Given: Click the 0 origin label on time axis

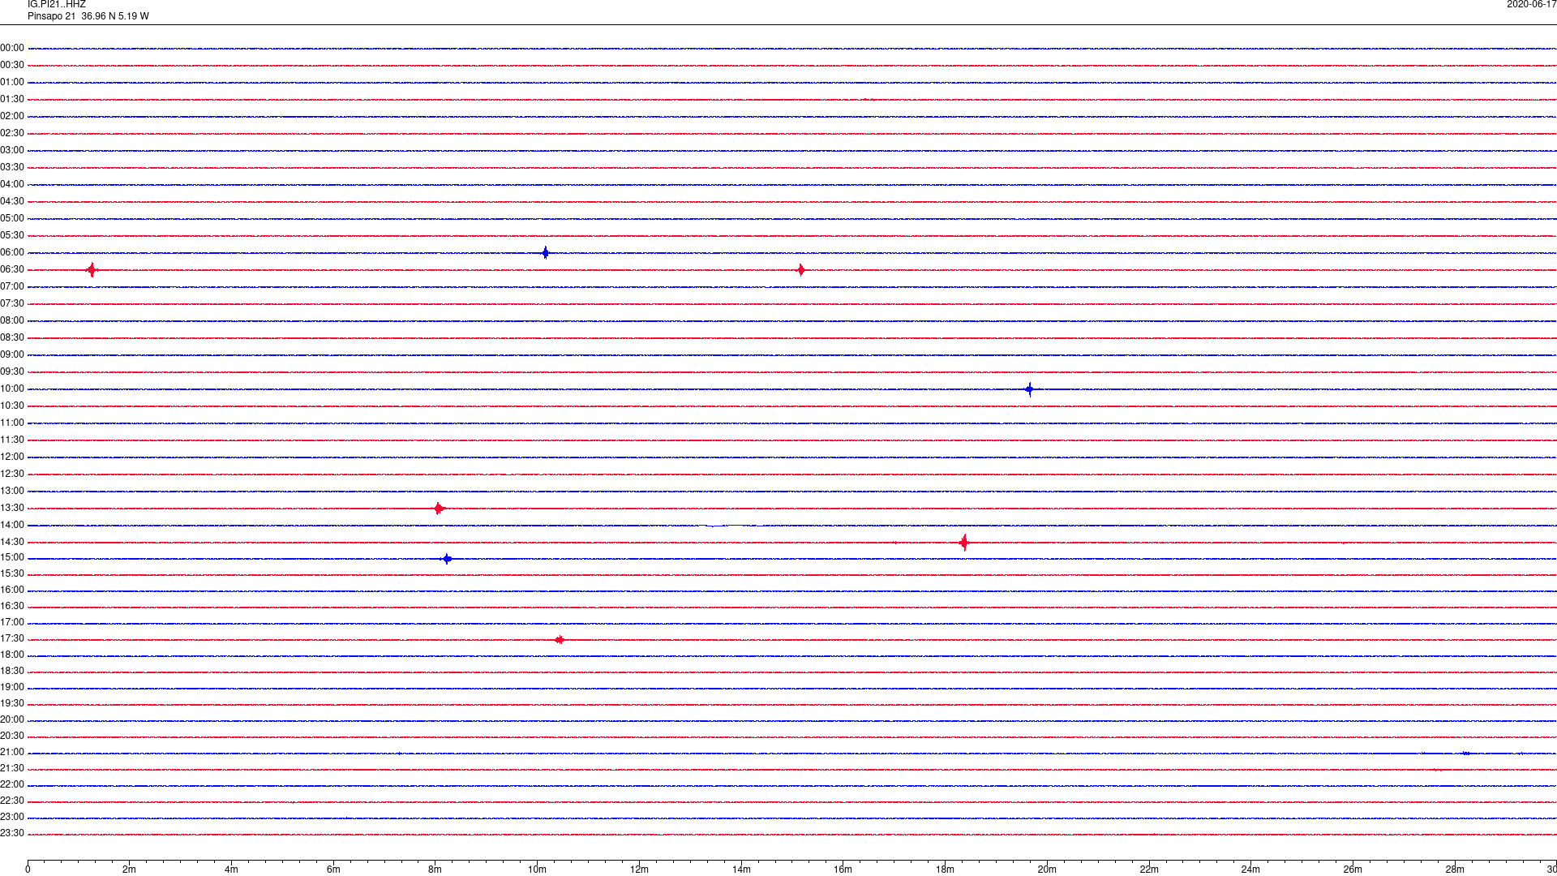Looking at the screenshot, I should [x=28, y=870].
